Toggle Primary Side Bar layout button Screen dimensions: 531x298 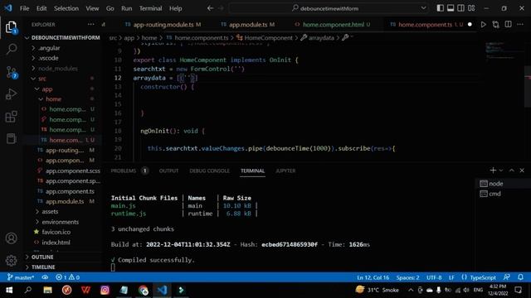pyautogui.click(x=441, y=8)
